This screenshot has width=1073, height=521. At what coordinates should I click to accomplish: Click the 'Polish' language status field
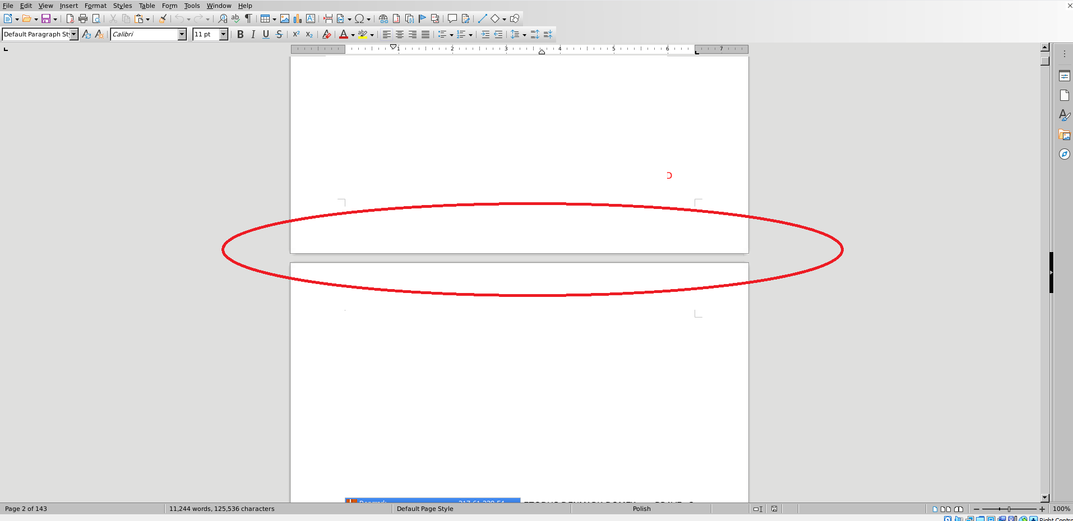click(642, 509)
